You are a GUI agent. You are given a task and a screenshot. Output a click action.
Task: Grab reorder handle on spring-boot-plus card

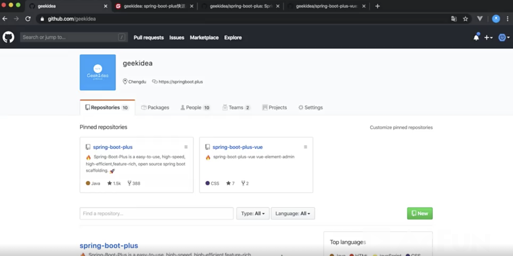[186, 147]
